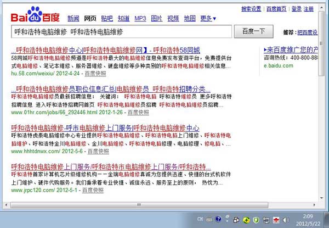Click inside the Baidu search input box
The width and height of the screenshot is (329, 228).
tap(122, 31)
